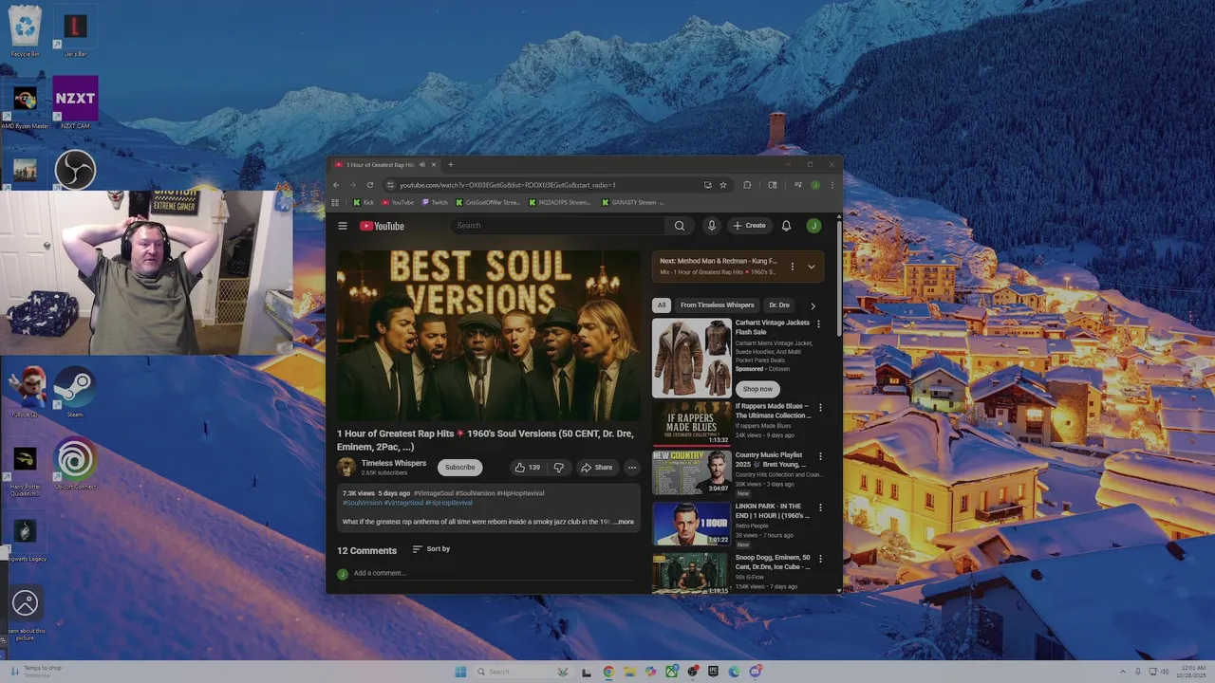Show more filter chips with right arrow
Image resolution: width=1215 pixels, height=683 pixels.
click(813, 305)
